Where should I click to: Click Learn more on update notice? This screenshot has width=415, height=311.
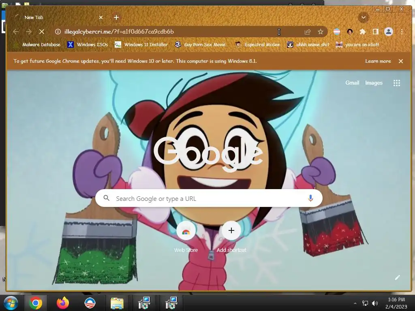click(378, 61)
